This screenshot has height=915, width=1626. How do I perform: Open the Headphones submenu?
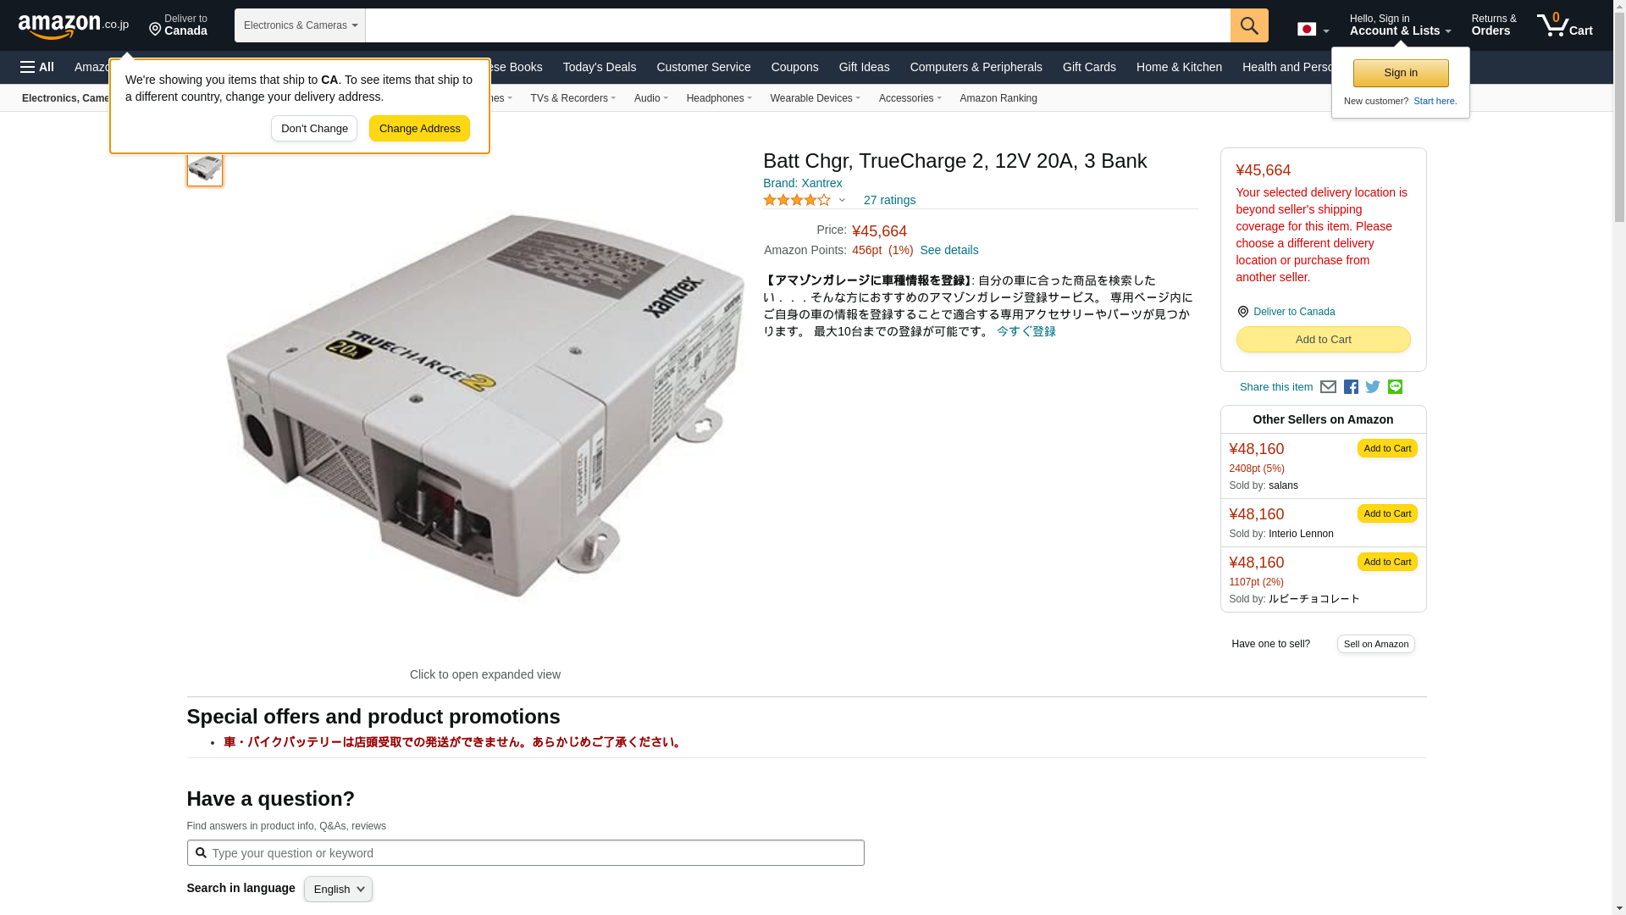(719, 98)
